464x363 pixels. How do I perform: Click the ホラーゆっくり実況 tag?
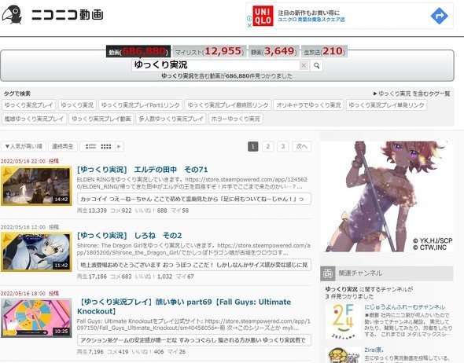coord(236,119)
